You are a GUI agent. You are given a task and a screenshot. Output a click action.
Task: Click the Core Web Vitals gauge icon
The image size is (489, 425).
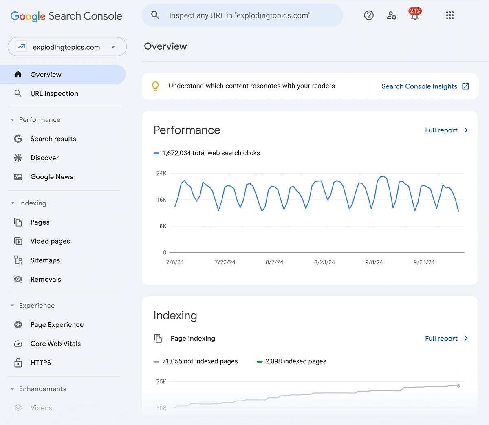pos(18,344)
